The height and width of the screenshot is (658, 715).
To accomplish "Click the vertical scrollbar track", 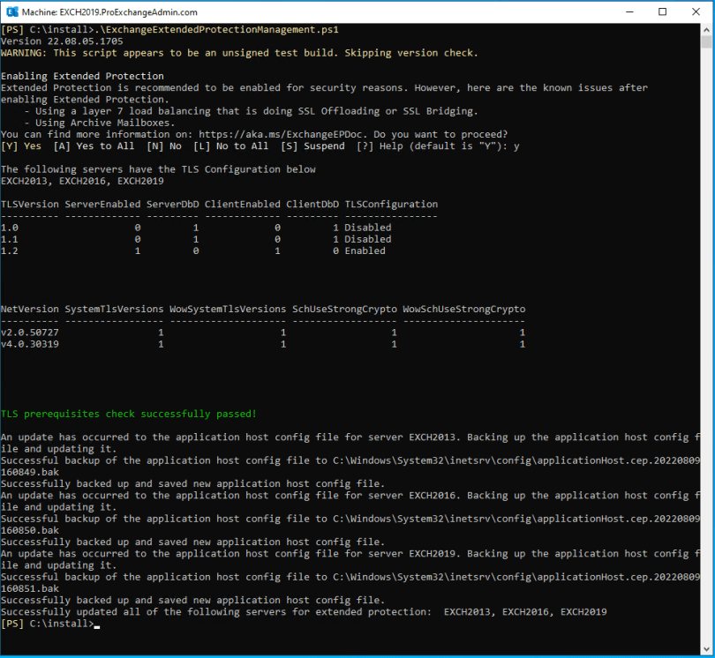I will pos(706,353).
